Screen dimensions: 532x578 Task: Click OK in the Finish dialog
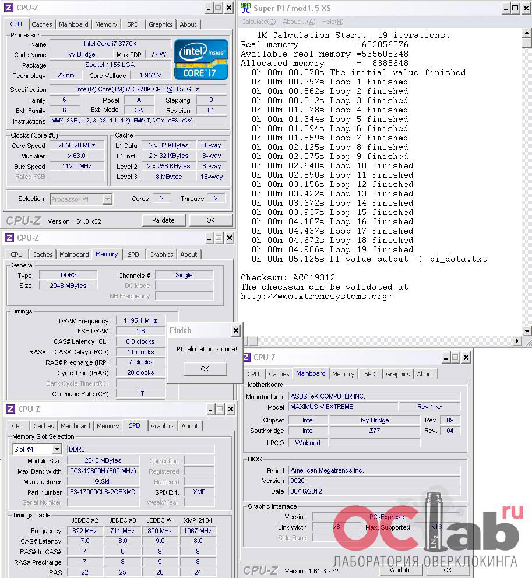click(x=205, y=369)
